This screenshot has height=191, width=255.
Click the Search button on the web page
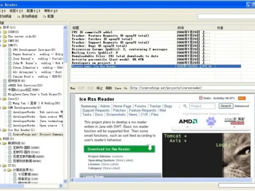click(x=226, y=106)
